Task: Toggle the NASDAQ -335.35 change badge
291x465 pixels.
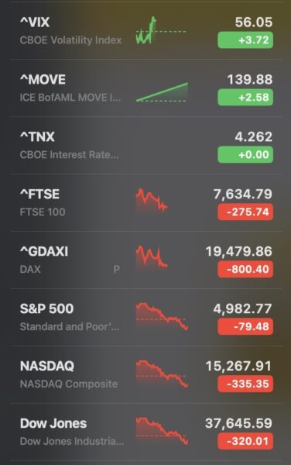Action: click(x=245, y=384)
